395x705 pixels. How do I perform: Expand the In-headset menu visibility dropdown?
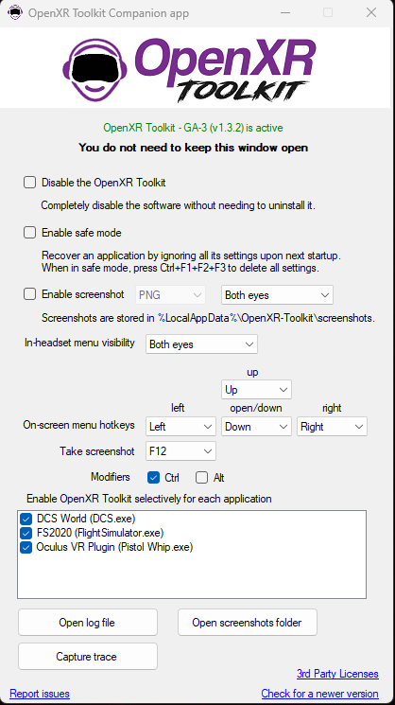tap(201, 344)
